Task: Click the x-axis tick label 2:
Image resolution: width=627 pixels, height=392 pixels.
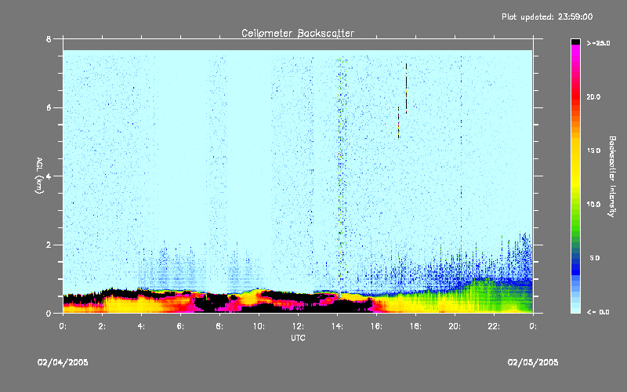Action: tap(103, 326)
